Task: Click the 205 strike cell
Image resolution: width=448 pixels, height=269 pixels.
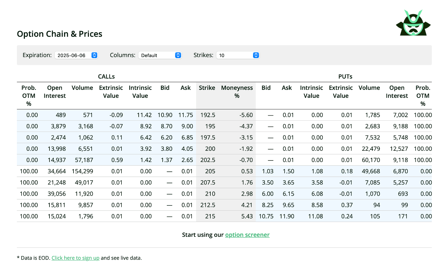Action: [210, 171]
